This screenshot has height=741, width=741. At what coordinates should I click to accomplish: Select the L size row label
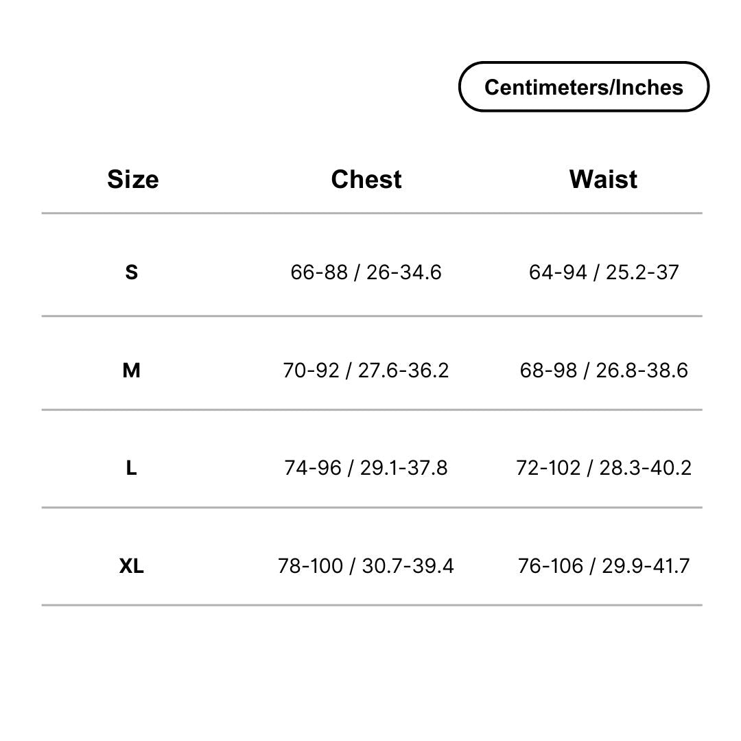(131, 469)
